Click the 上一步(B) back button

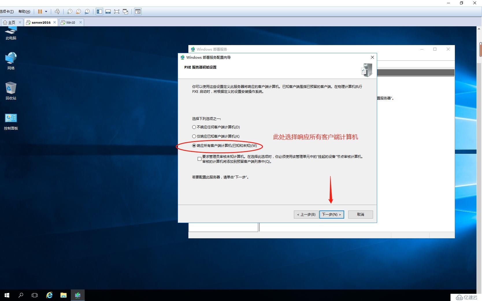point(306,214)
